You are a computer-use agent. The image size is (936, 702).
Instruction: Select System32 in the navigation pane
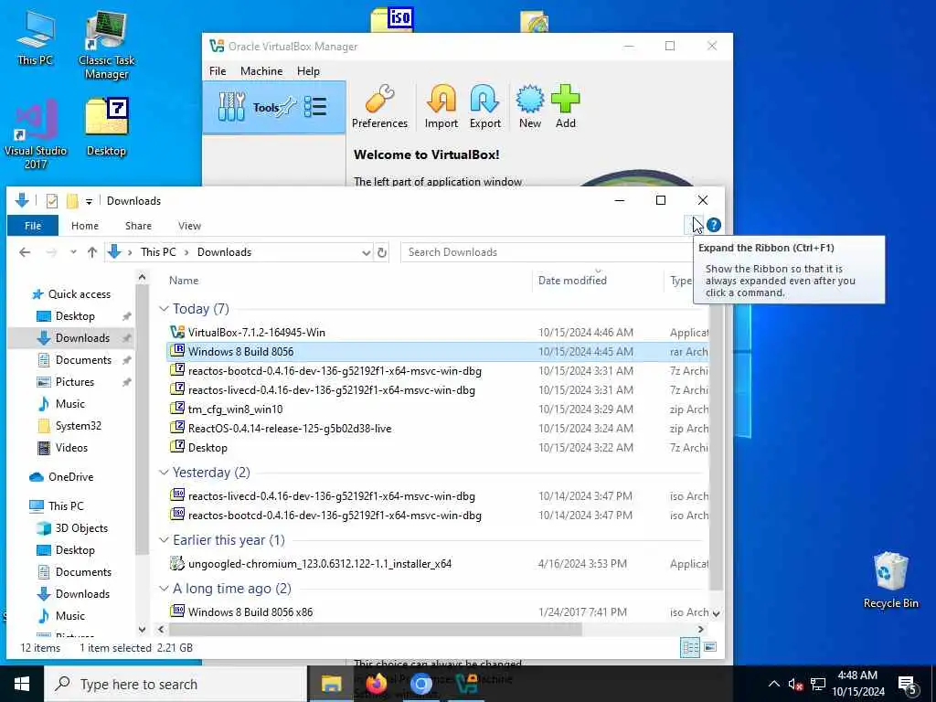pyautogui.click(x=79, y=426)
